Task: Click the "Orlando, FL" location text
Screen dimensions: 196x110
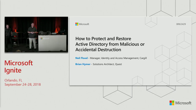Action: [13, 80]
